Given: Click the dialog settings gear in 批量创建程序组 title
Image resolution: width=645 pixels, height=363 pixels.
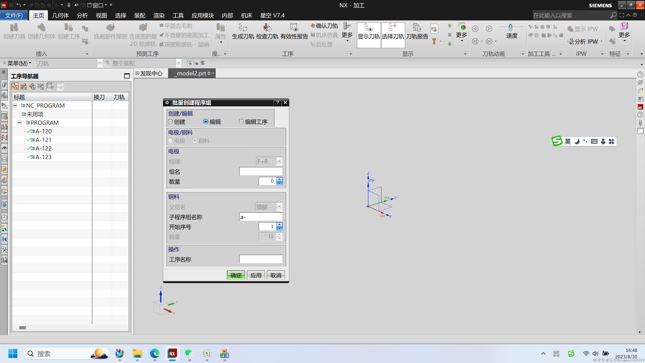Looking at the screenshot, I should click(167, 103).
